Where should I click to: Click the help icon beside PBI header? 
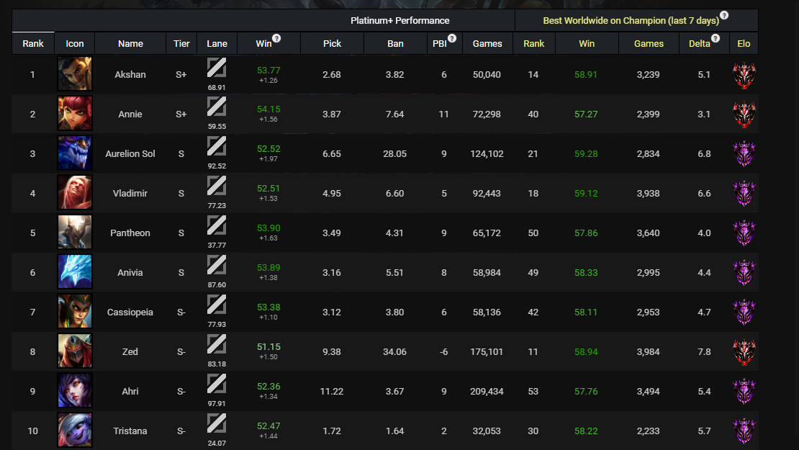[452, 38]
